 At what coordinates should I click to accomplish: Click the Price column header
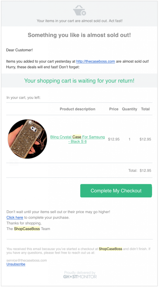114,109
